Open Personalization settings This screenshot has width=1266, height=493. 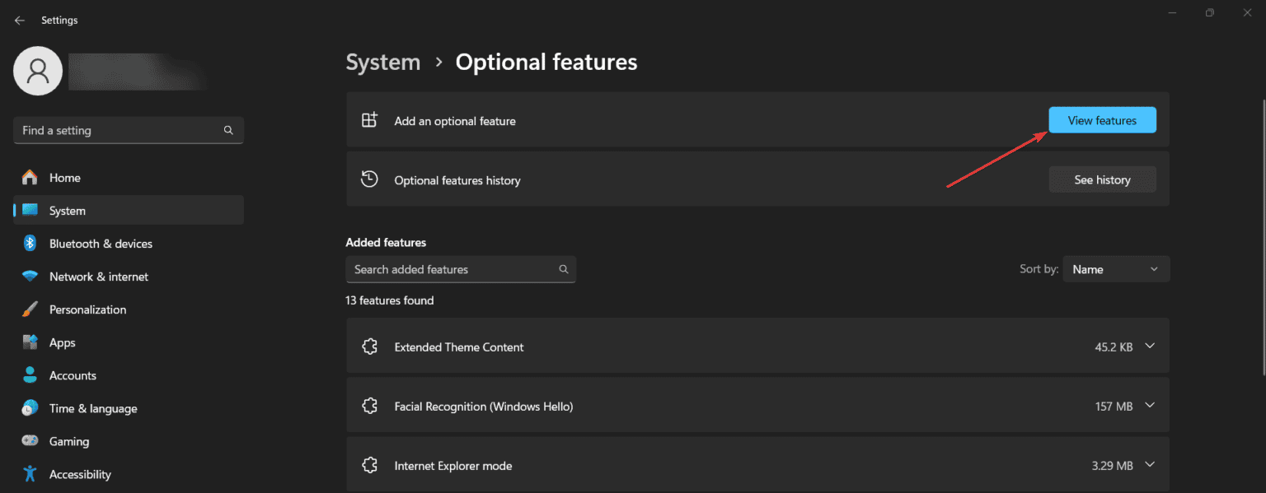(129, 309)
